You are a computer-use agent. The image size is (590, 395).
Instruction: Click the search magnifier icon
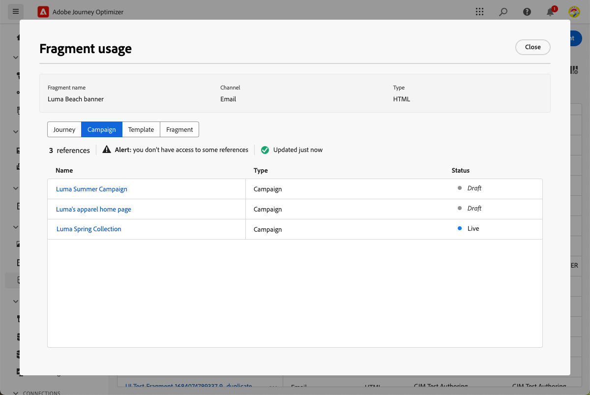[x=503, y=12]
